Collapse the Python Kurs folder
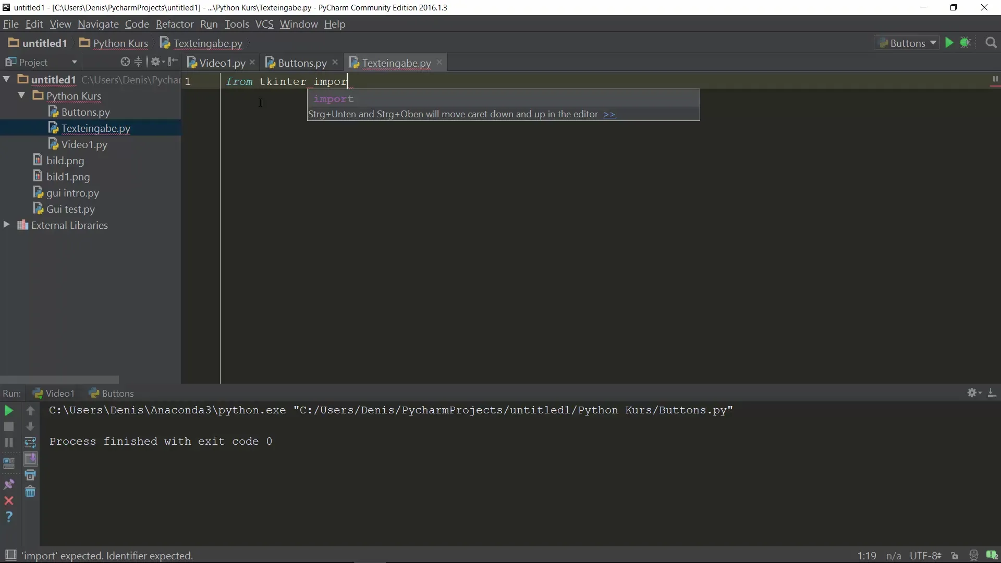This screenshot has height=563, width=1001. 21,95
